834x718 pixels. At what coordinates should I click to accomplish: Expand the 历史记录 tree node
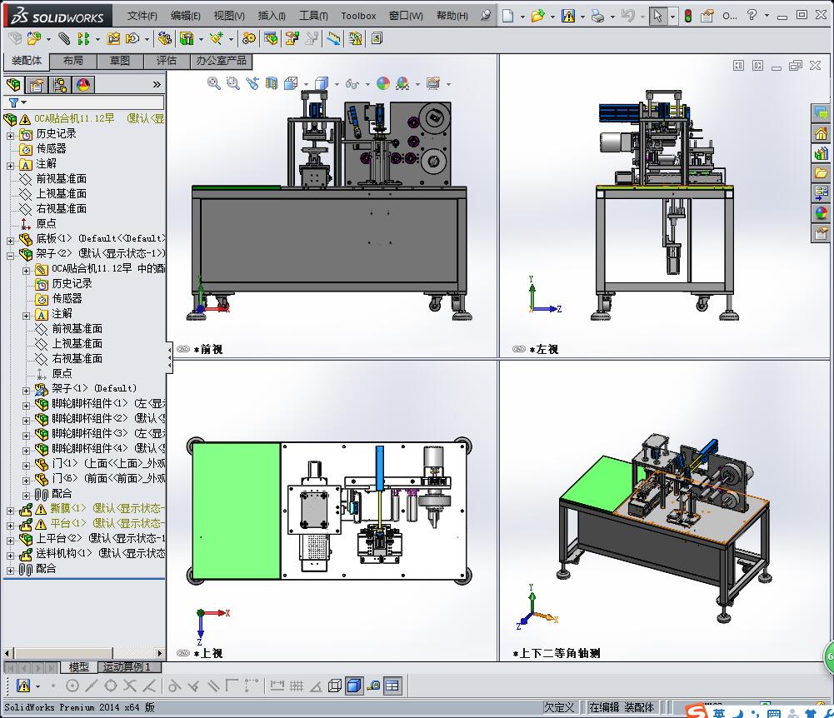[10, 136]
